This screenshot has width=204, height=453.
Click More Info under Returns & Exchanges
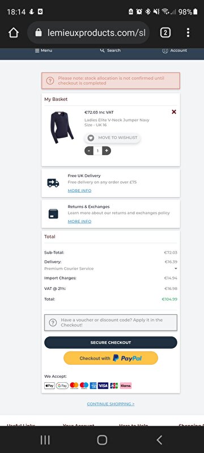tap(79, 221)
